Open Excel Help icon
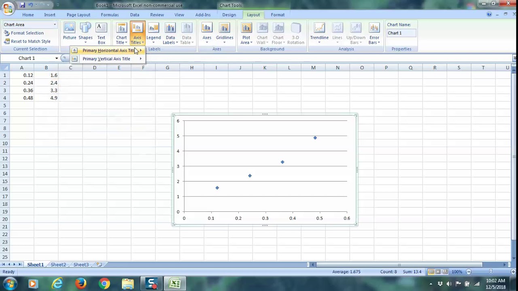The image size is (518, 291). tap(489, 15)
